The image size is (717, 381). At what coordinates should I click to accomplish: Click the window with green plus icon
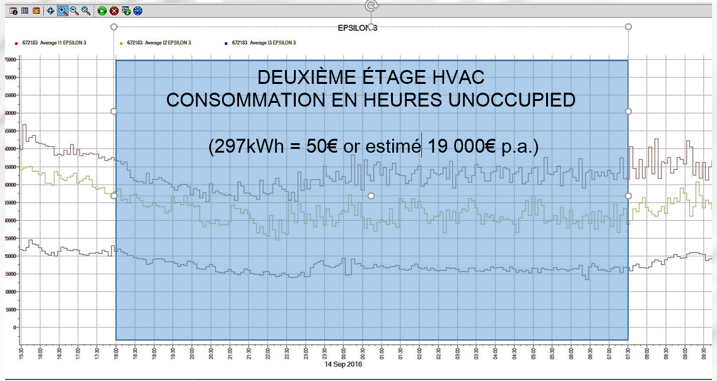click(126, 11)
